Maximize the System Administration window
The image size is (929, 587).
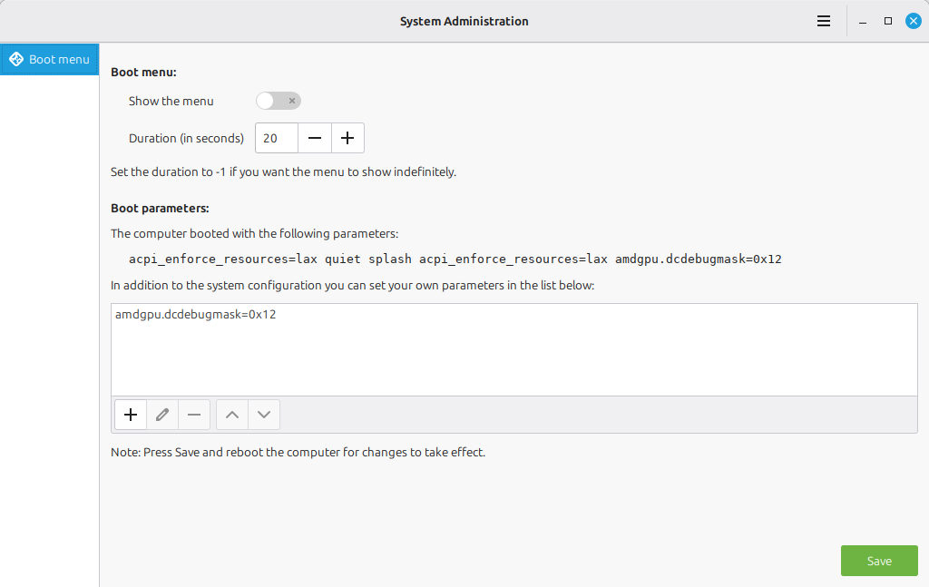(x=888, y=21)
